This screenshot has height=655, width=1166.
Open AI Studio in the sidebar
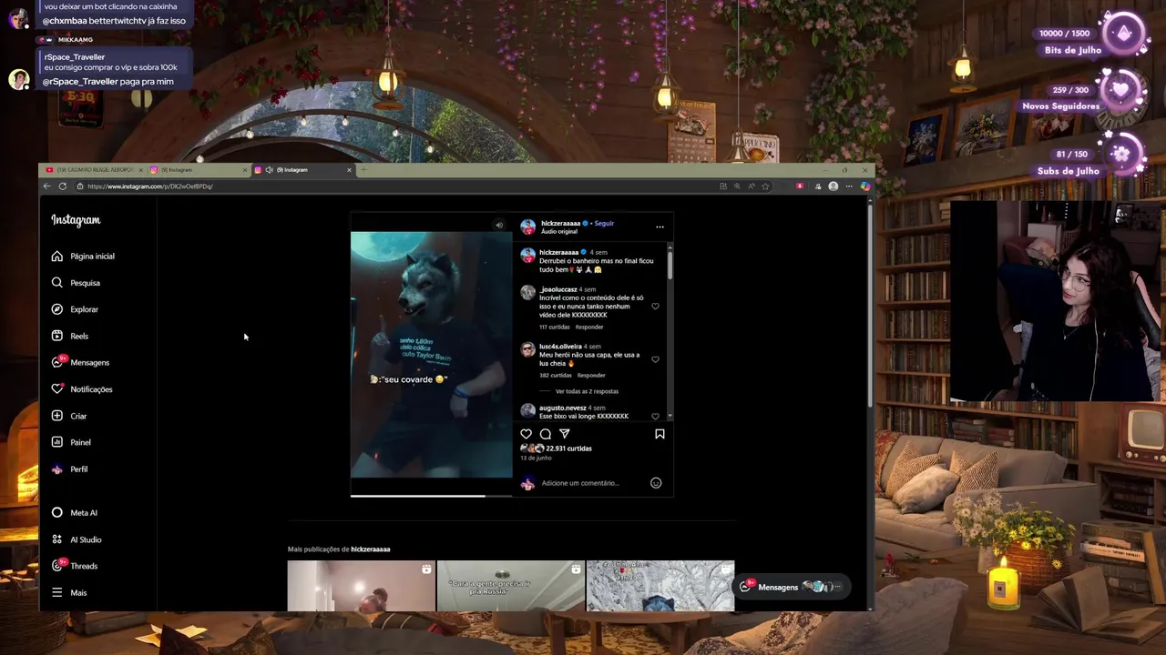pyautogui.click(x=77, y=539)
